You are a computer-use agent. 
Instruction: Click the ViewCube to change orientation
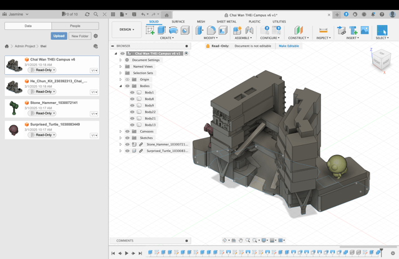coord(381,60)
